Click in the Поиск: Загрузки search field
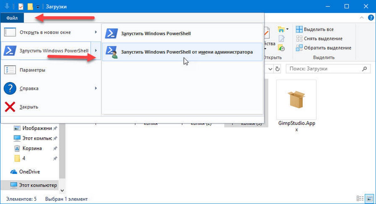 pos(327,69)
